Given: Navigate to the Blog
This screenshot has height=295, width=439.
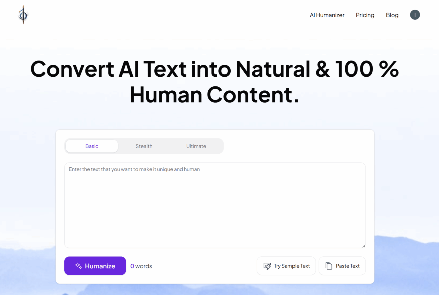Looking at the screenshot, I should pyautogui.click(x=392, y=15).
